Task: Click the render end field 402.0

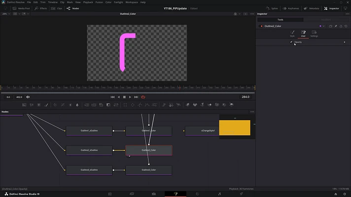Action: (x=19, y=97)
